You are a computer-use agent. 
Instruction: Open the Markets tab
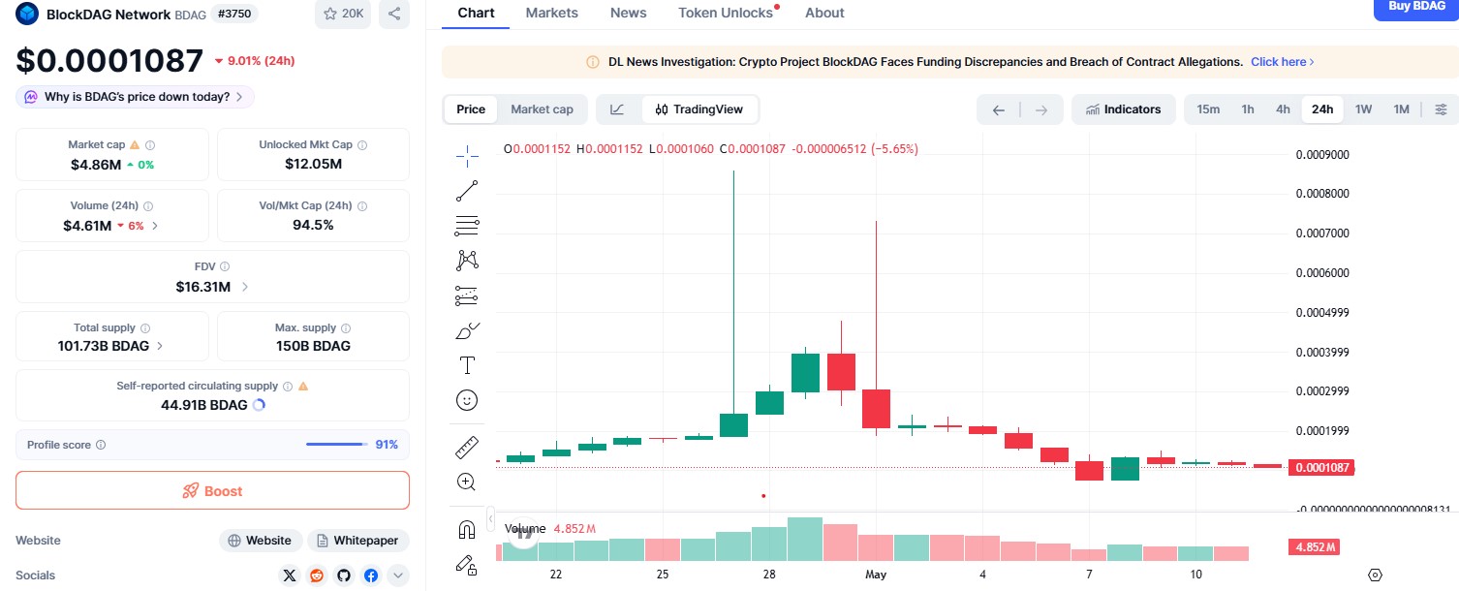552,13
